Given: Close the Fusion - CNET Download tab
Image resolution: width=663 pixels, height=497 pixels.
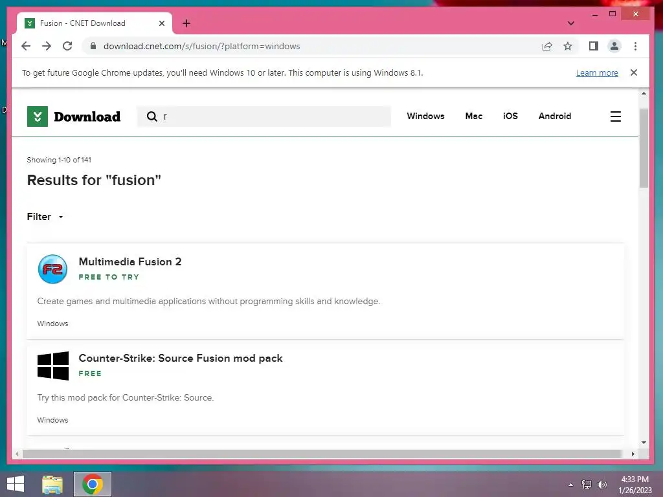Looking at the screenshot, I should (x=161, y=23).
